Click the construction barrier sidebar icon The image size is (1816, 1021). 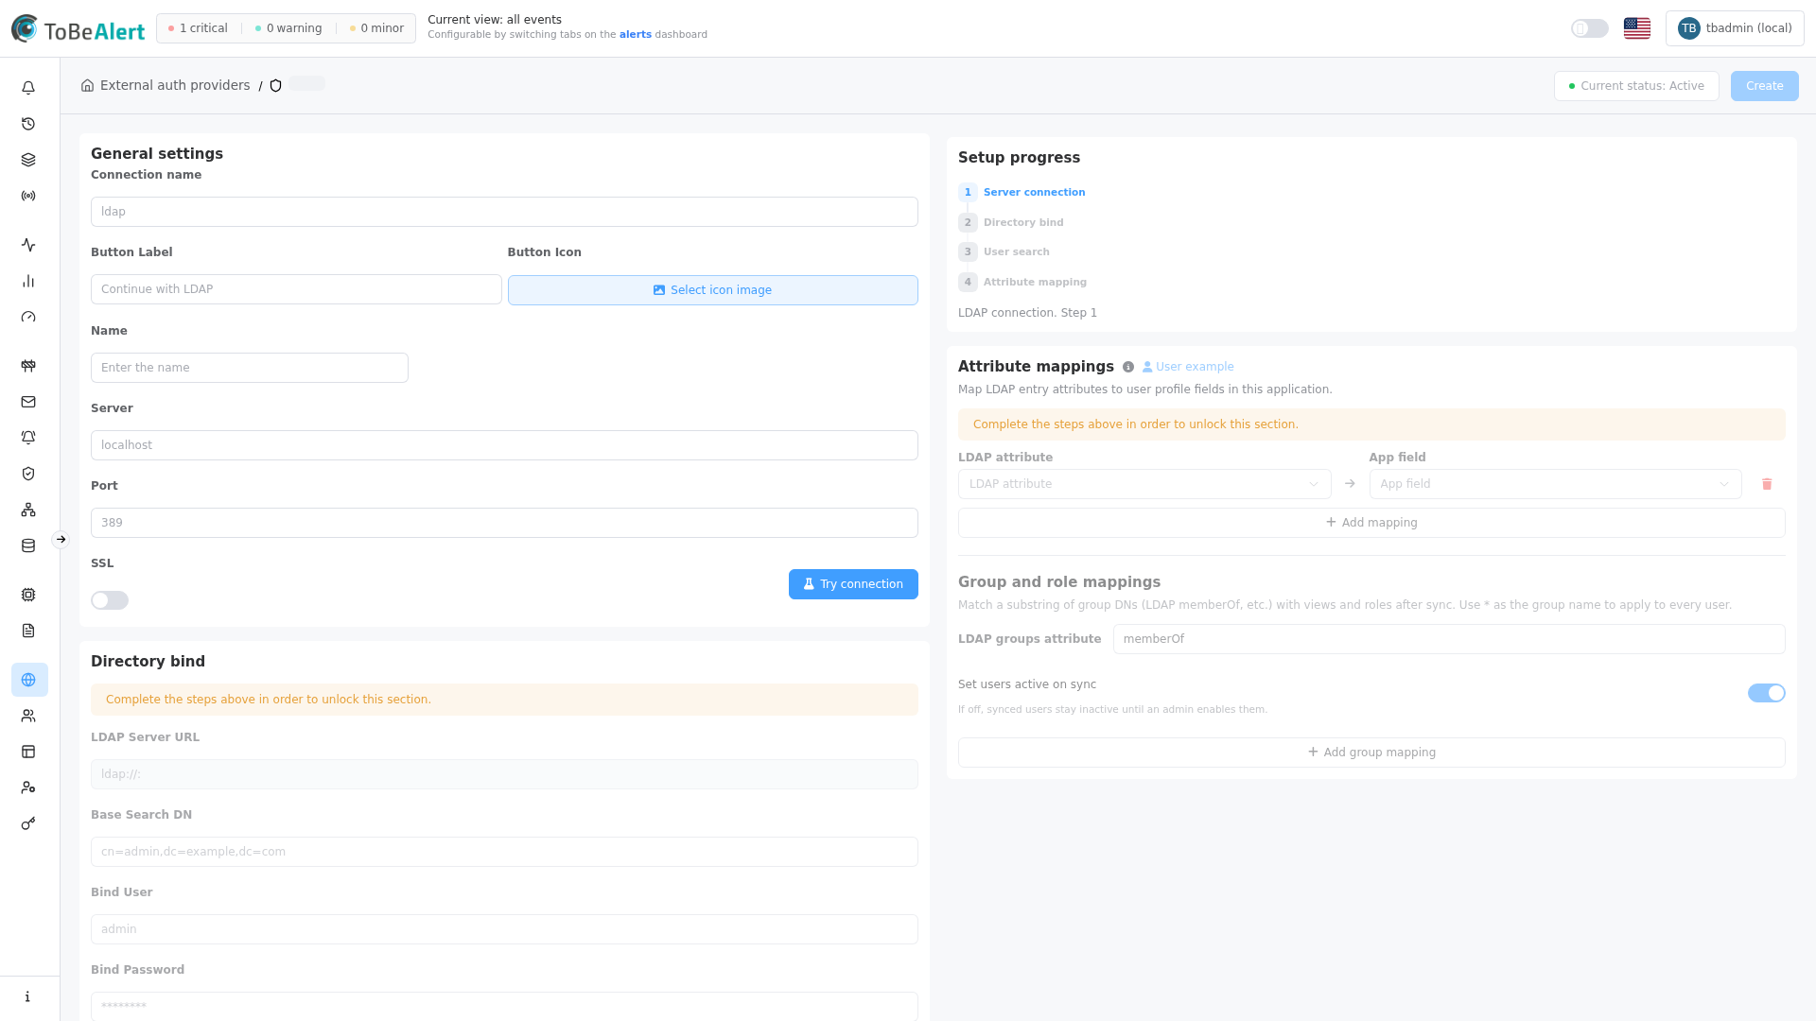(x=28, y=366)
